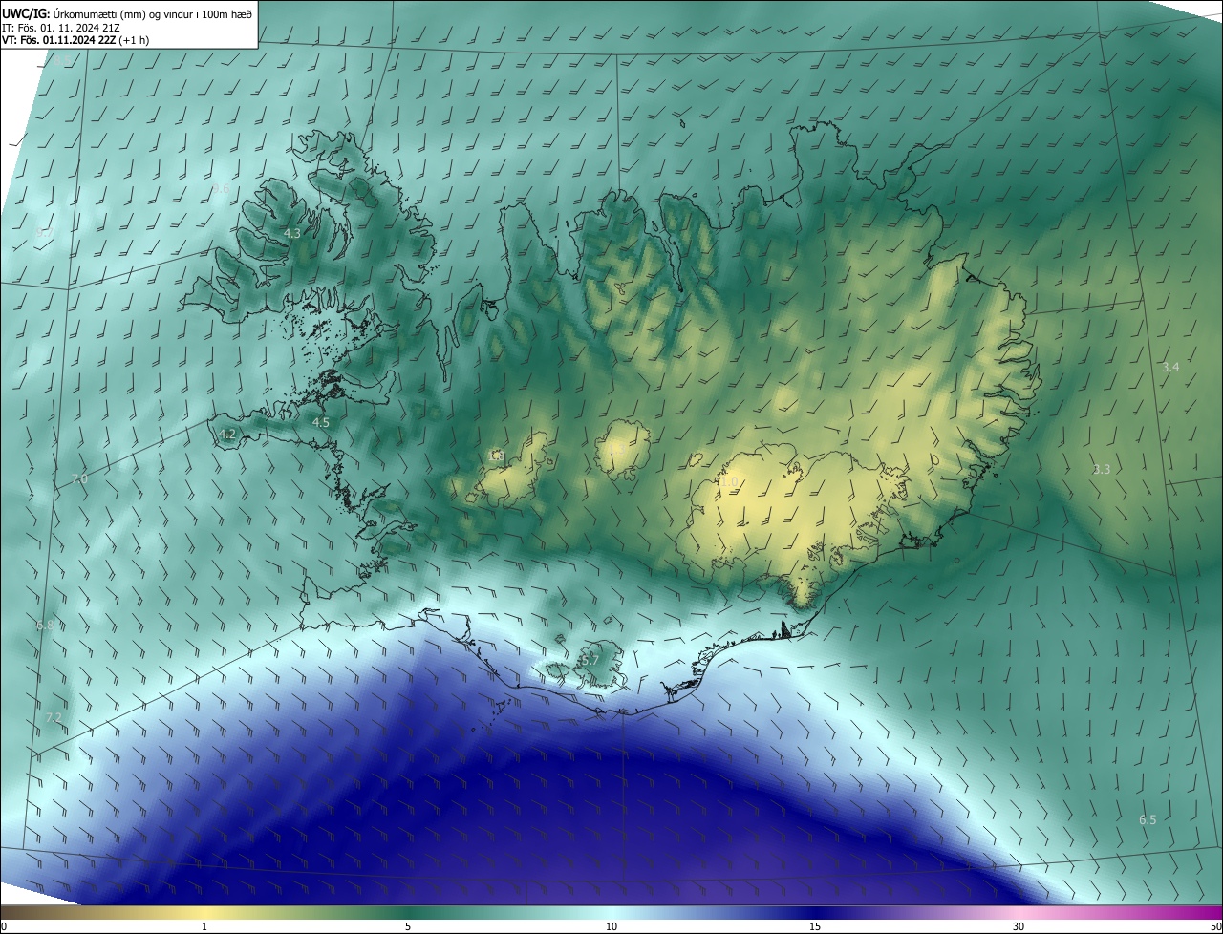Click the 0 tick label on the color scale
Screen dimensions: 1223x934
(x=4, y=926)
